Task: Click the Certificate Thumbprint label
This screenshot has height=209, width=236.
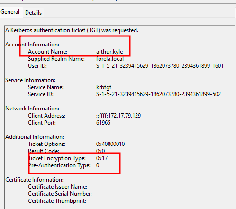Action: 57,201
